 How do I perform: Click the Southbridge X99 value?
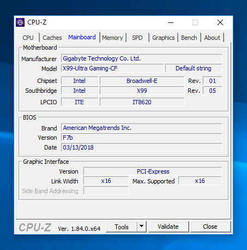click(x=142, y=91)
